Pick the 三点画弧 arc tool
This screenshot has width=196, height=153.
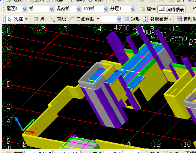(81, 19)
